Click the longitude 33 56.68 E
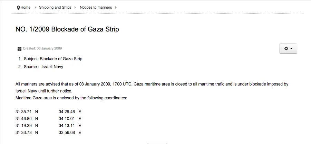 pos(70,133)
